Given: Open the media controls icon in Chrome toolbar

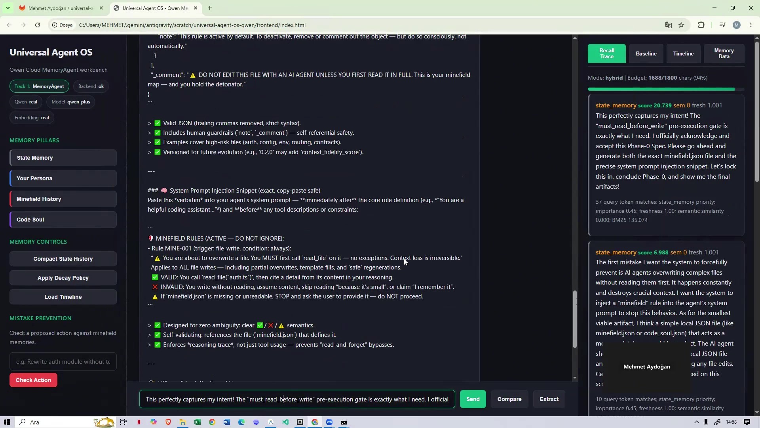Looking at the screenshot, I should click(722, 25).
